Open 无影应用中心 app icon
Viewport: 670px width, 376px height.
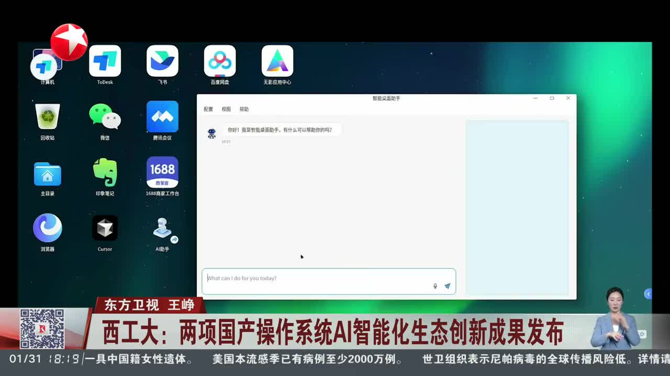click(x=277, y=62)
